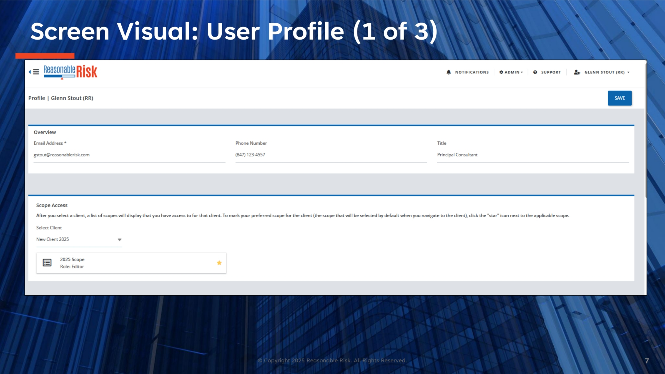The width and height of the screenshot is (665, 374).
Task: Click the 2025 Scope card title
Action: click(x=72, y=259)
